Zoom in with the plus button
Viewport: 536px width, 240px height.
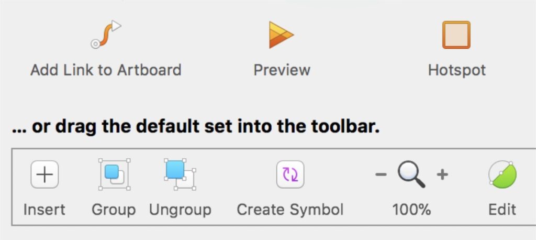click(x=442, y=174)
